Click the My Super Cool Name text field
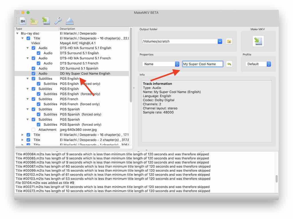 [x=203, y=64]
